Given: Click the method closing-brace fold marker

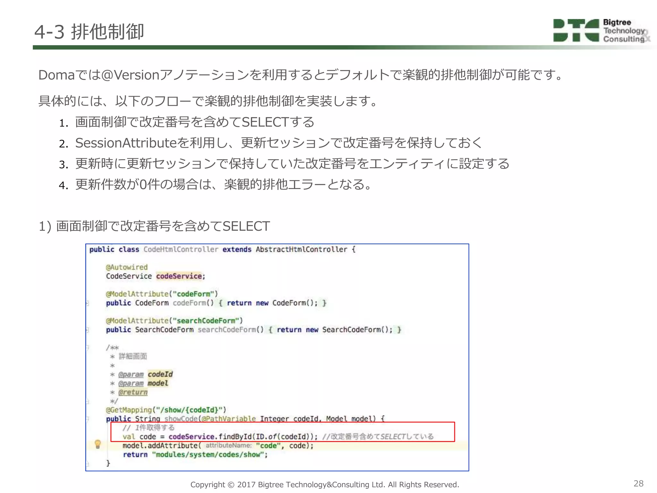Looking at the screenshot, I should tap(87, 463).
